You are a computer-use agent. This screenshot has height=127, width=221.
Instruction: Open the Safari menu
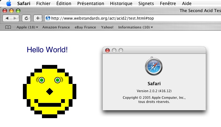coord(24,3)
